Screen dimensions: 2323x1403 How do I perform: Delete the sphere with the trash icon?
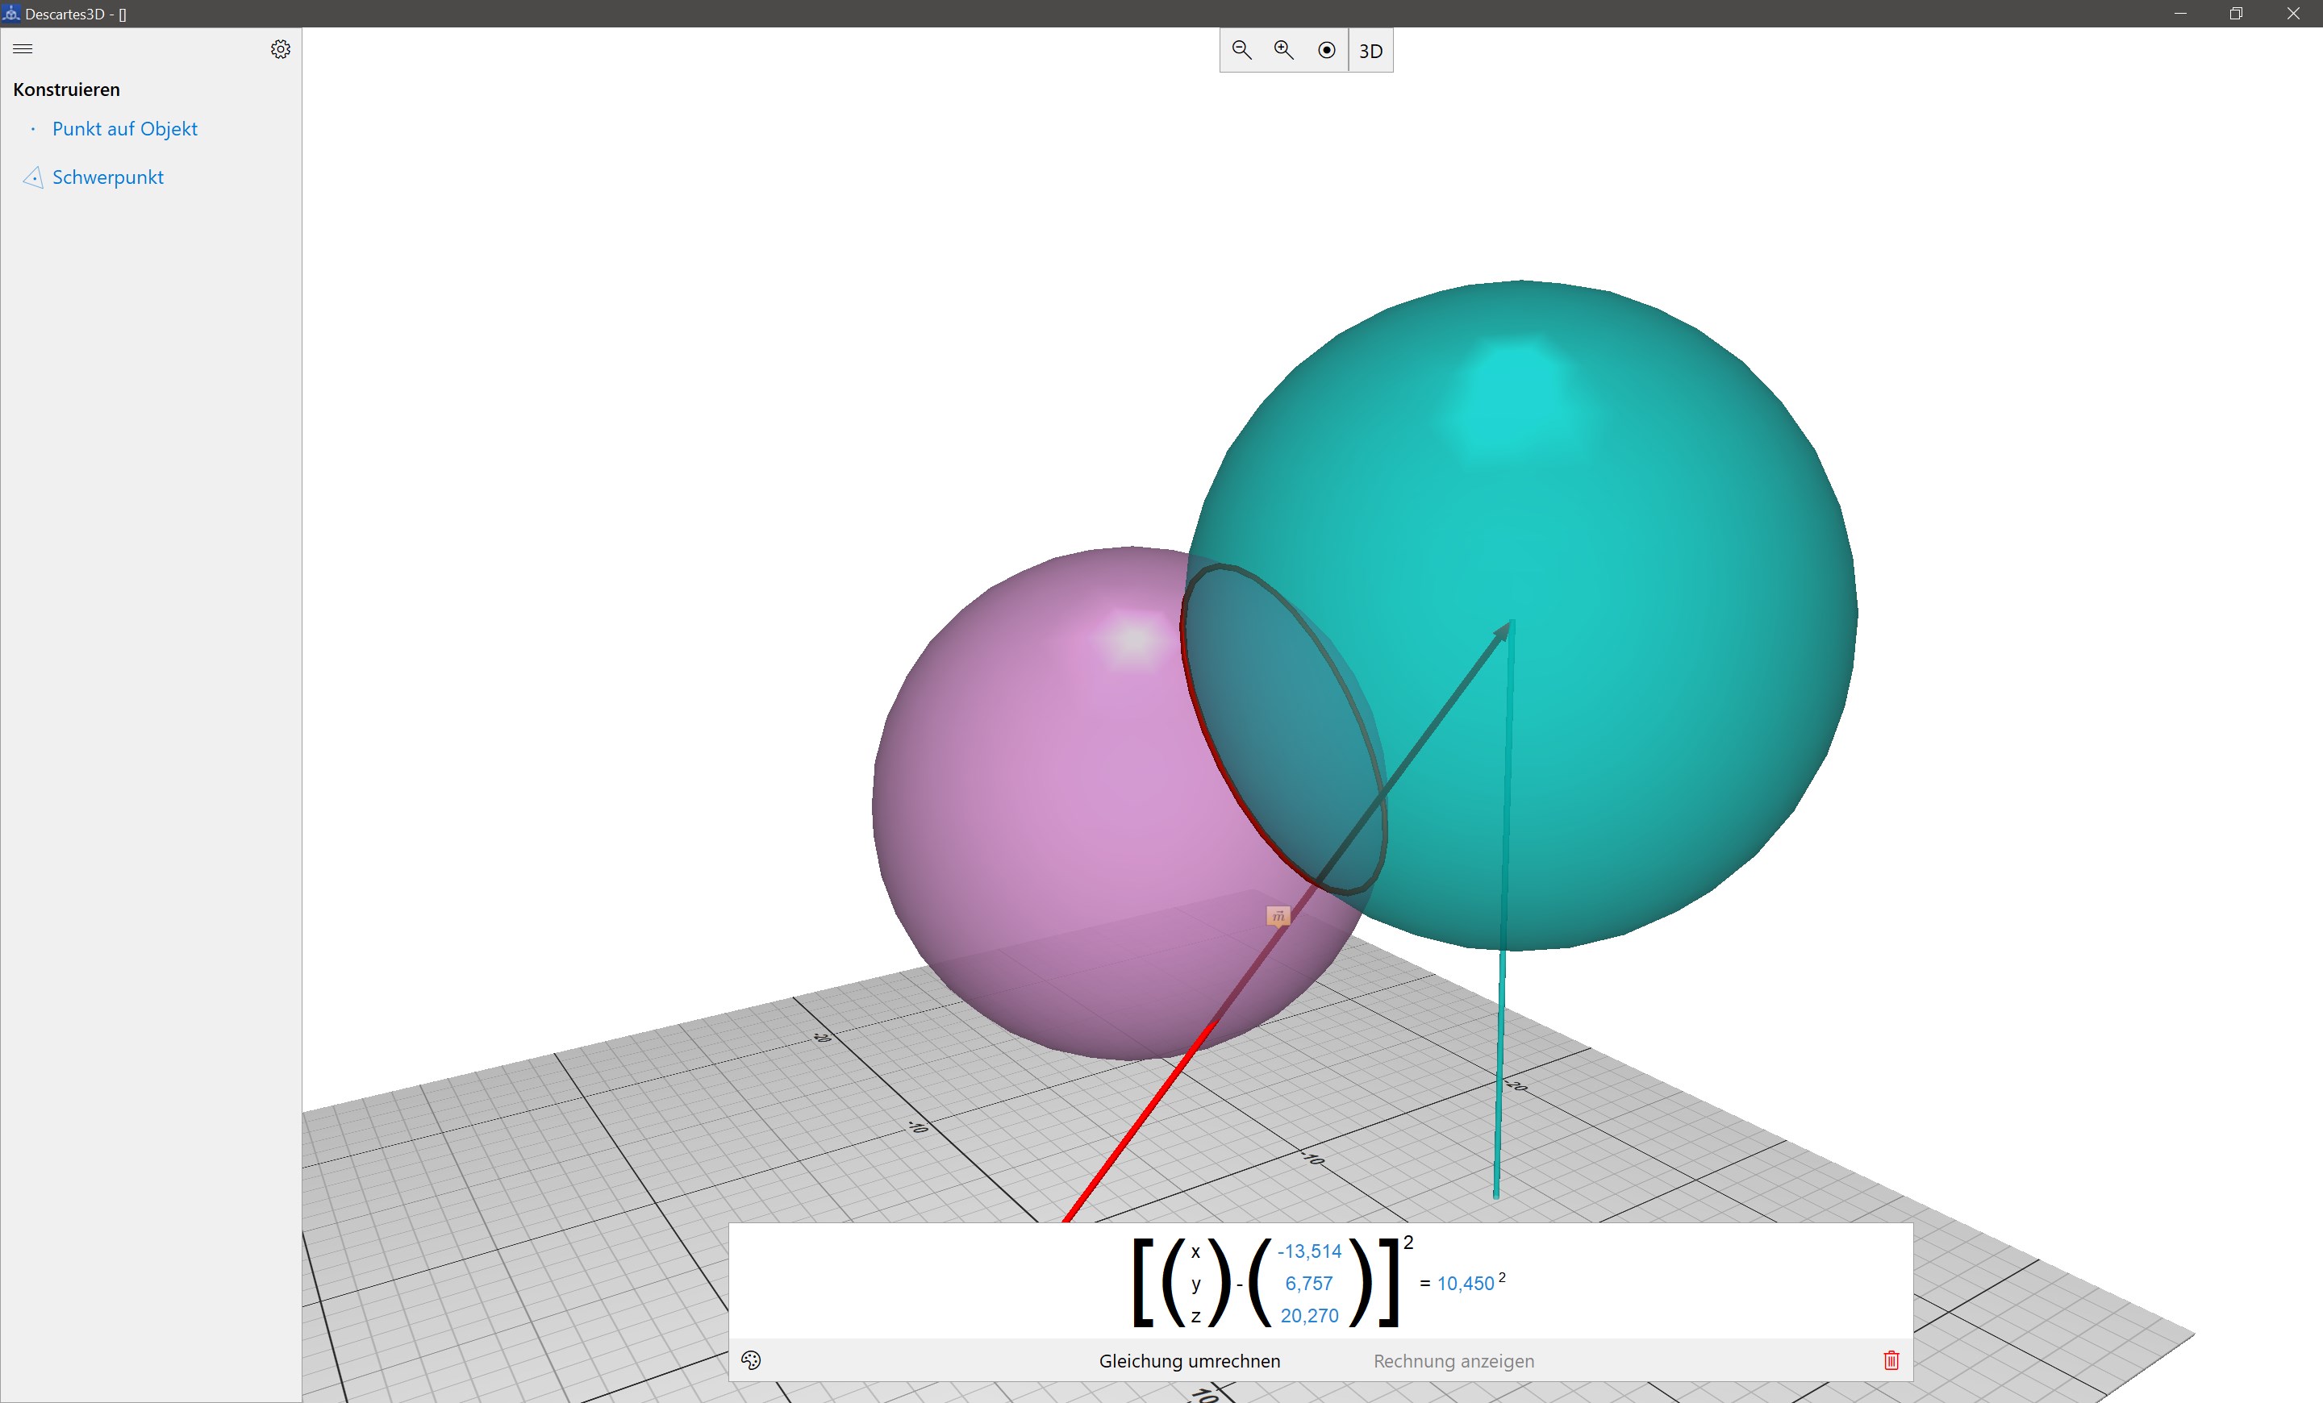point(1891,1359)
